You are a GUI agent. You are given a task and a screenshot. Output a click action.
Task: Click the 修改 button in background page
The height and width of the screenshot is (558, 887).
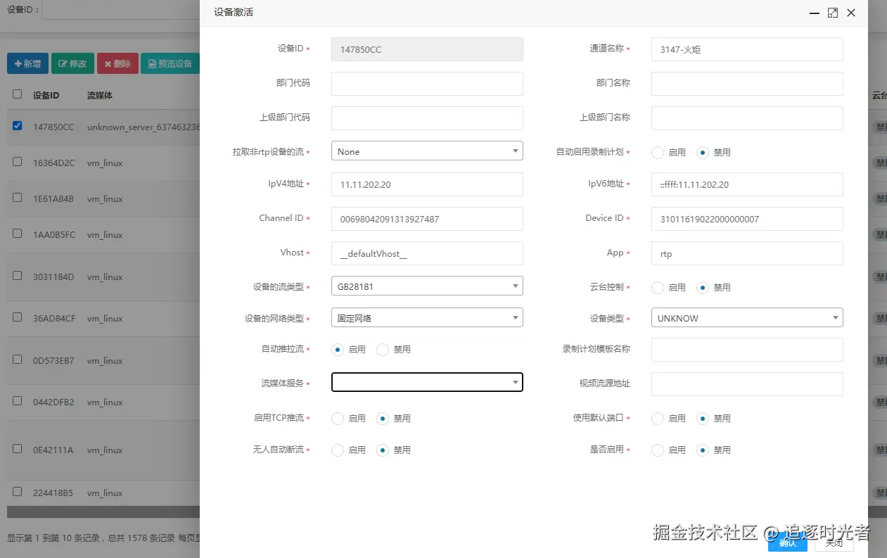point(72,63)
